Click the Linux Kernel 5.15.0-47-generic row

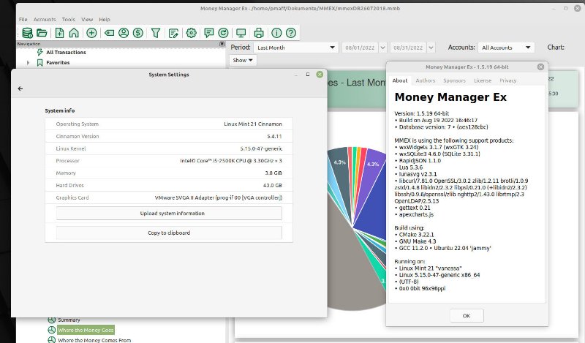169,148
